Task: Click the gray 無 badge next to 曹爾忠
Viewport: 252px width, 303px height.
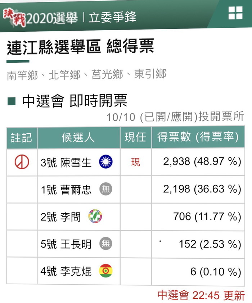Action: (x=105, y=189)
